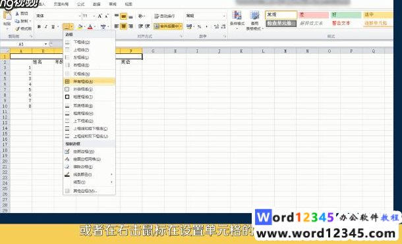The width and height of the screenshot is (402, 244).
Task: Toggle Bold formatting button
Action: (39, 26)
